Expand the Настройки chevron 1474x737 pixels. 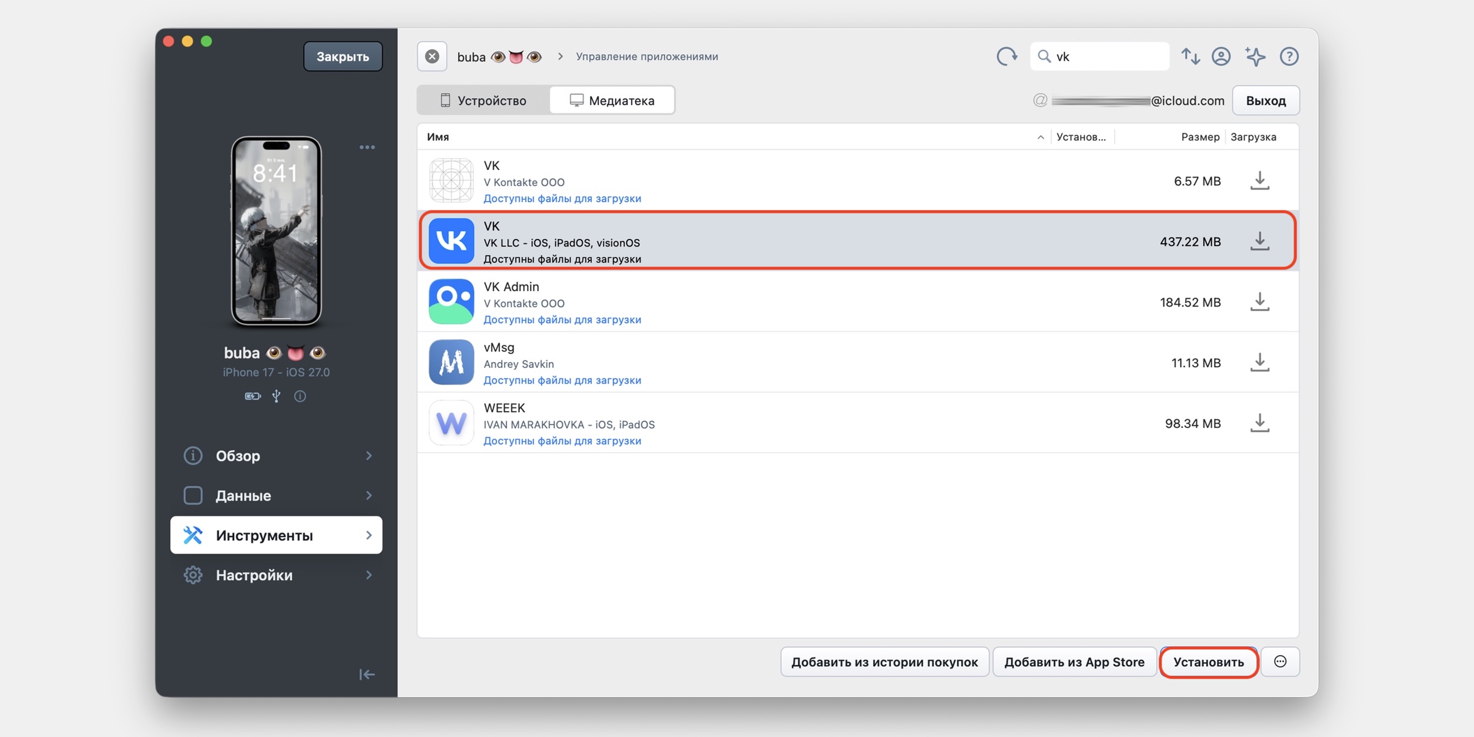click(369, 575)
